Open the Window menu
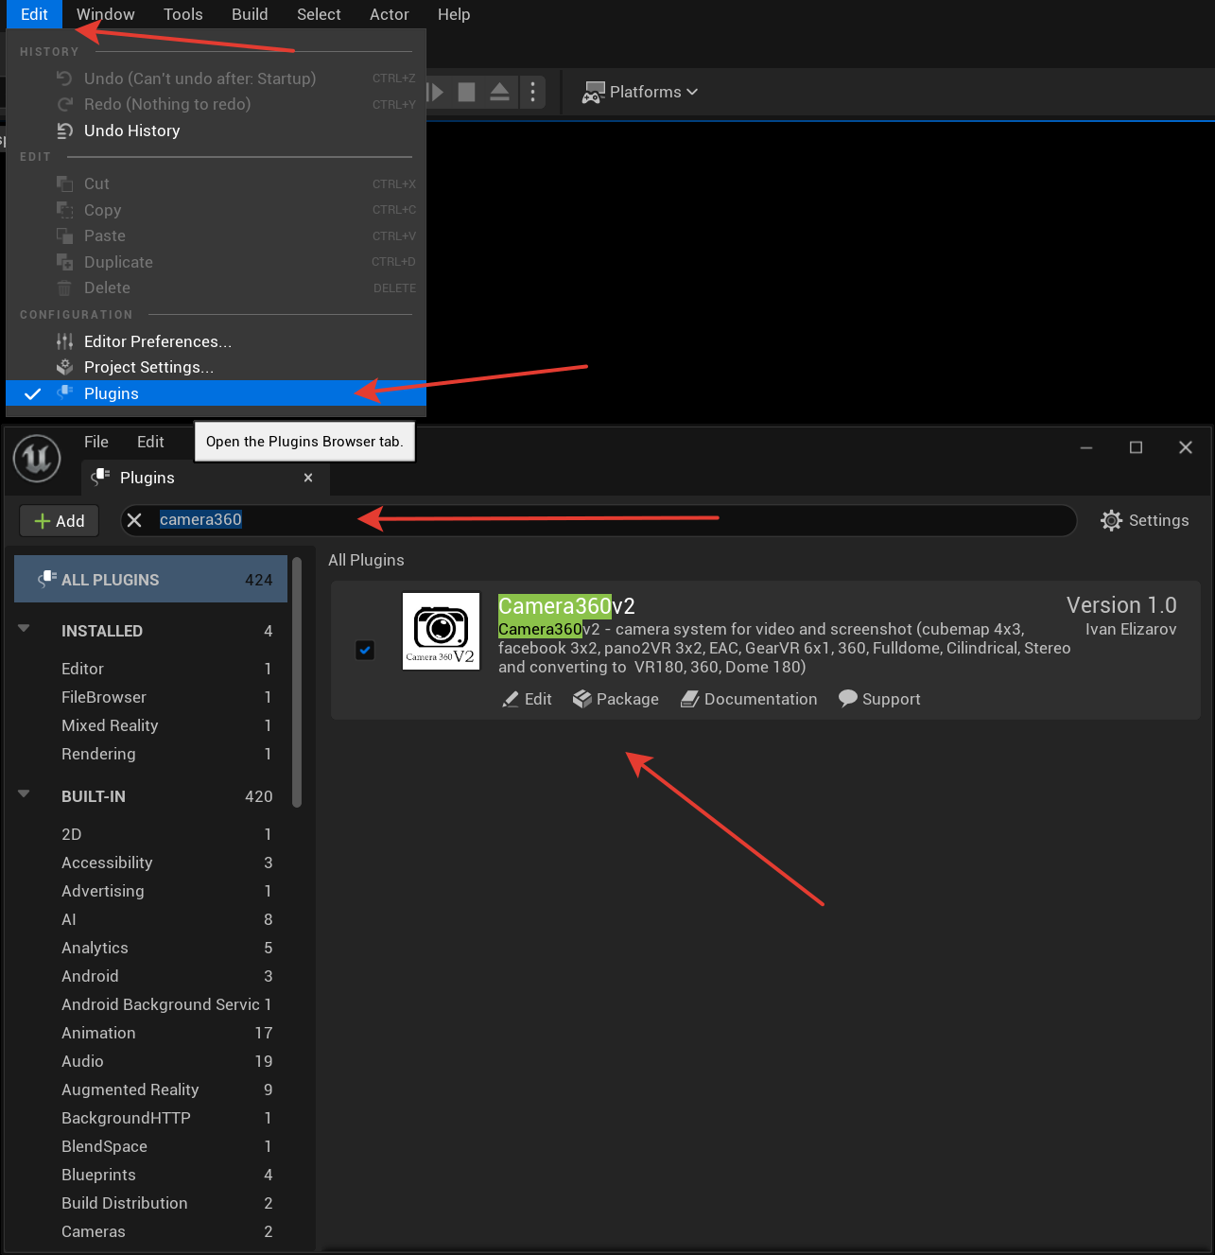The width and height of the screenshot is (1215, 1255). tap(106, 14)
